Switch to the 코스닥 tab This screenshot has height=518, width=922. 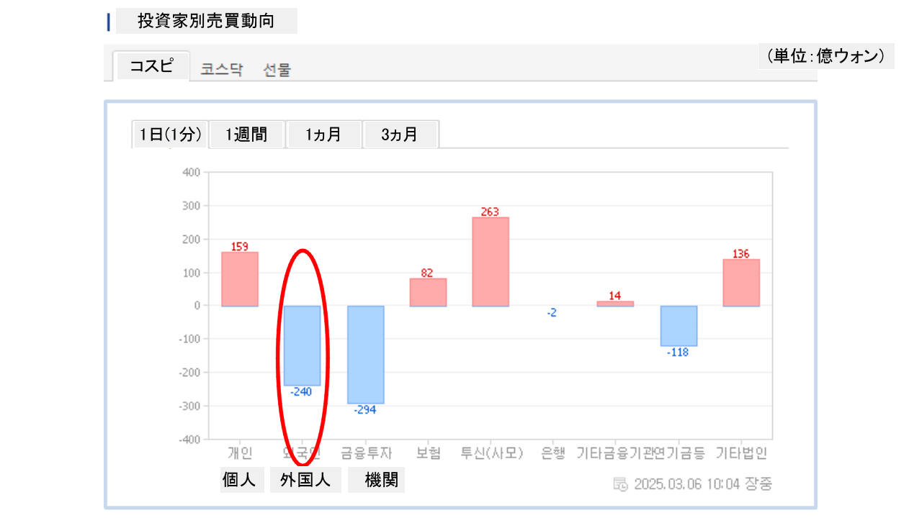tap(221, 70)
